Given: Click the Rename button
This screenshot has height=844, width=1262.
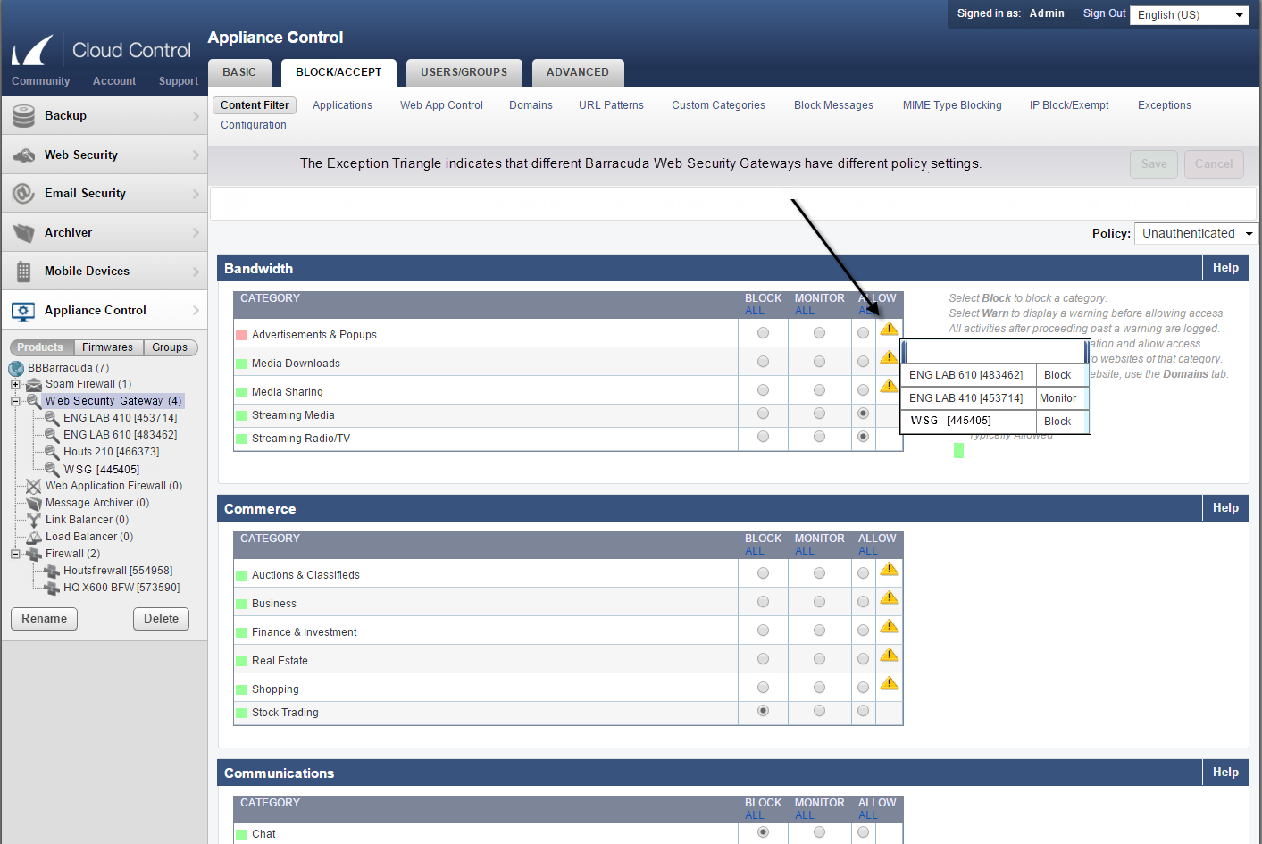Looking at the screenshot, I should coord(45,619).
